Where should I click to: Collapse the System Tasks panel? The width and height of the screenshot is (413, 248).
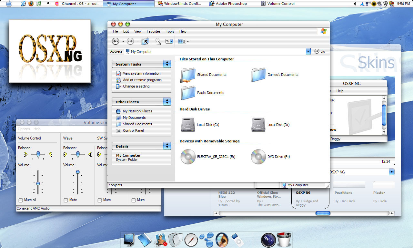tap(167, 64)
